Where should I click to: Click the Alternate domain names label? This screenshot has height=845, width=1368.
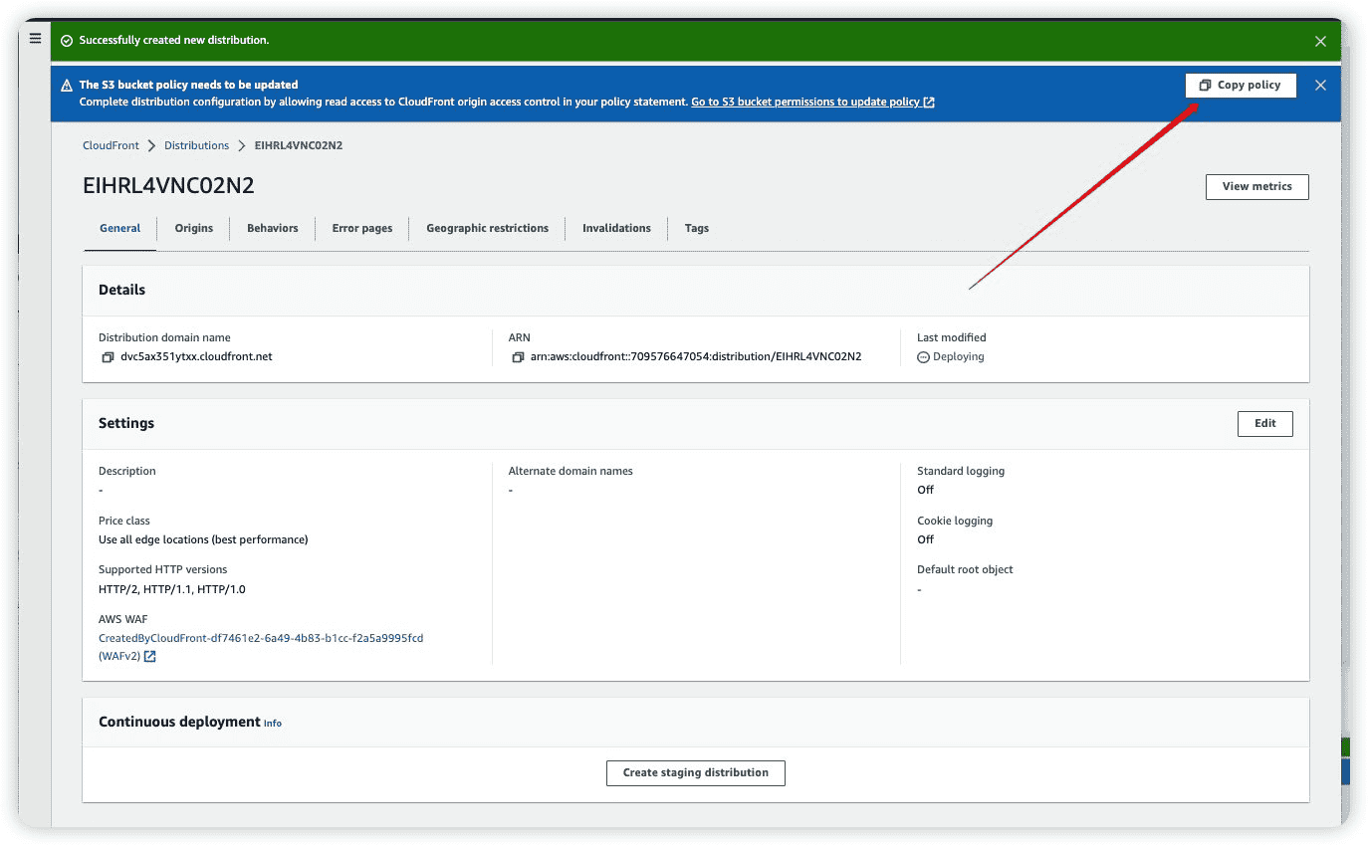[x=570, y=471]
